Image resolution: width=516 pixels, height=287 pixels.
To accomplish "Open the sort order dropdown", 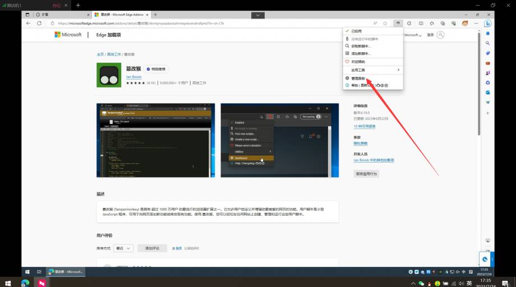I will point(123,248).
